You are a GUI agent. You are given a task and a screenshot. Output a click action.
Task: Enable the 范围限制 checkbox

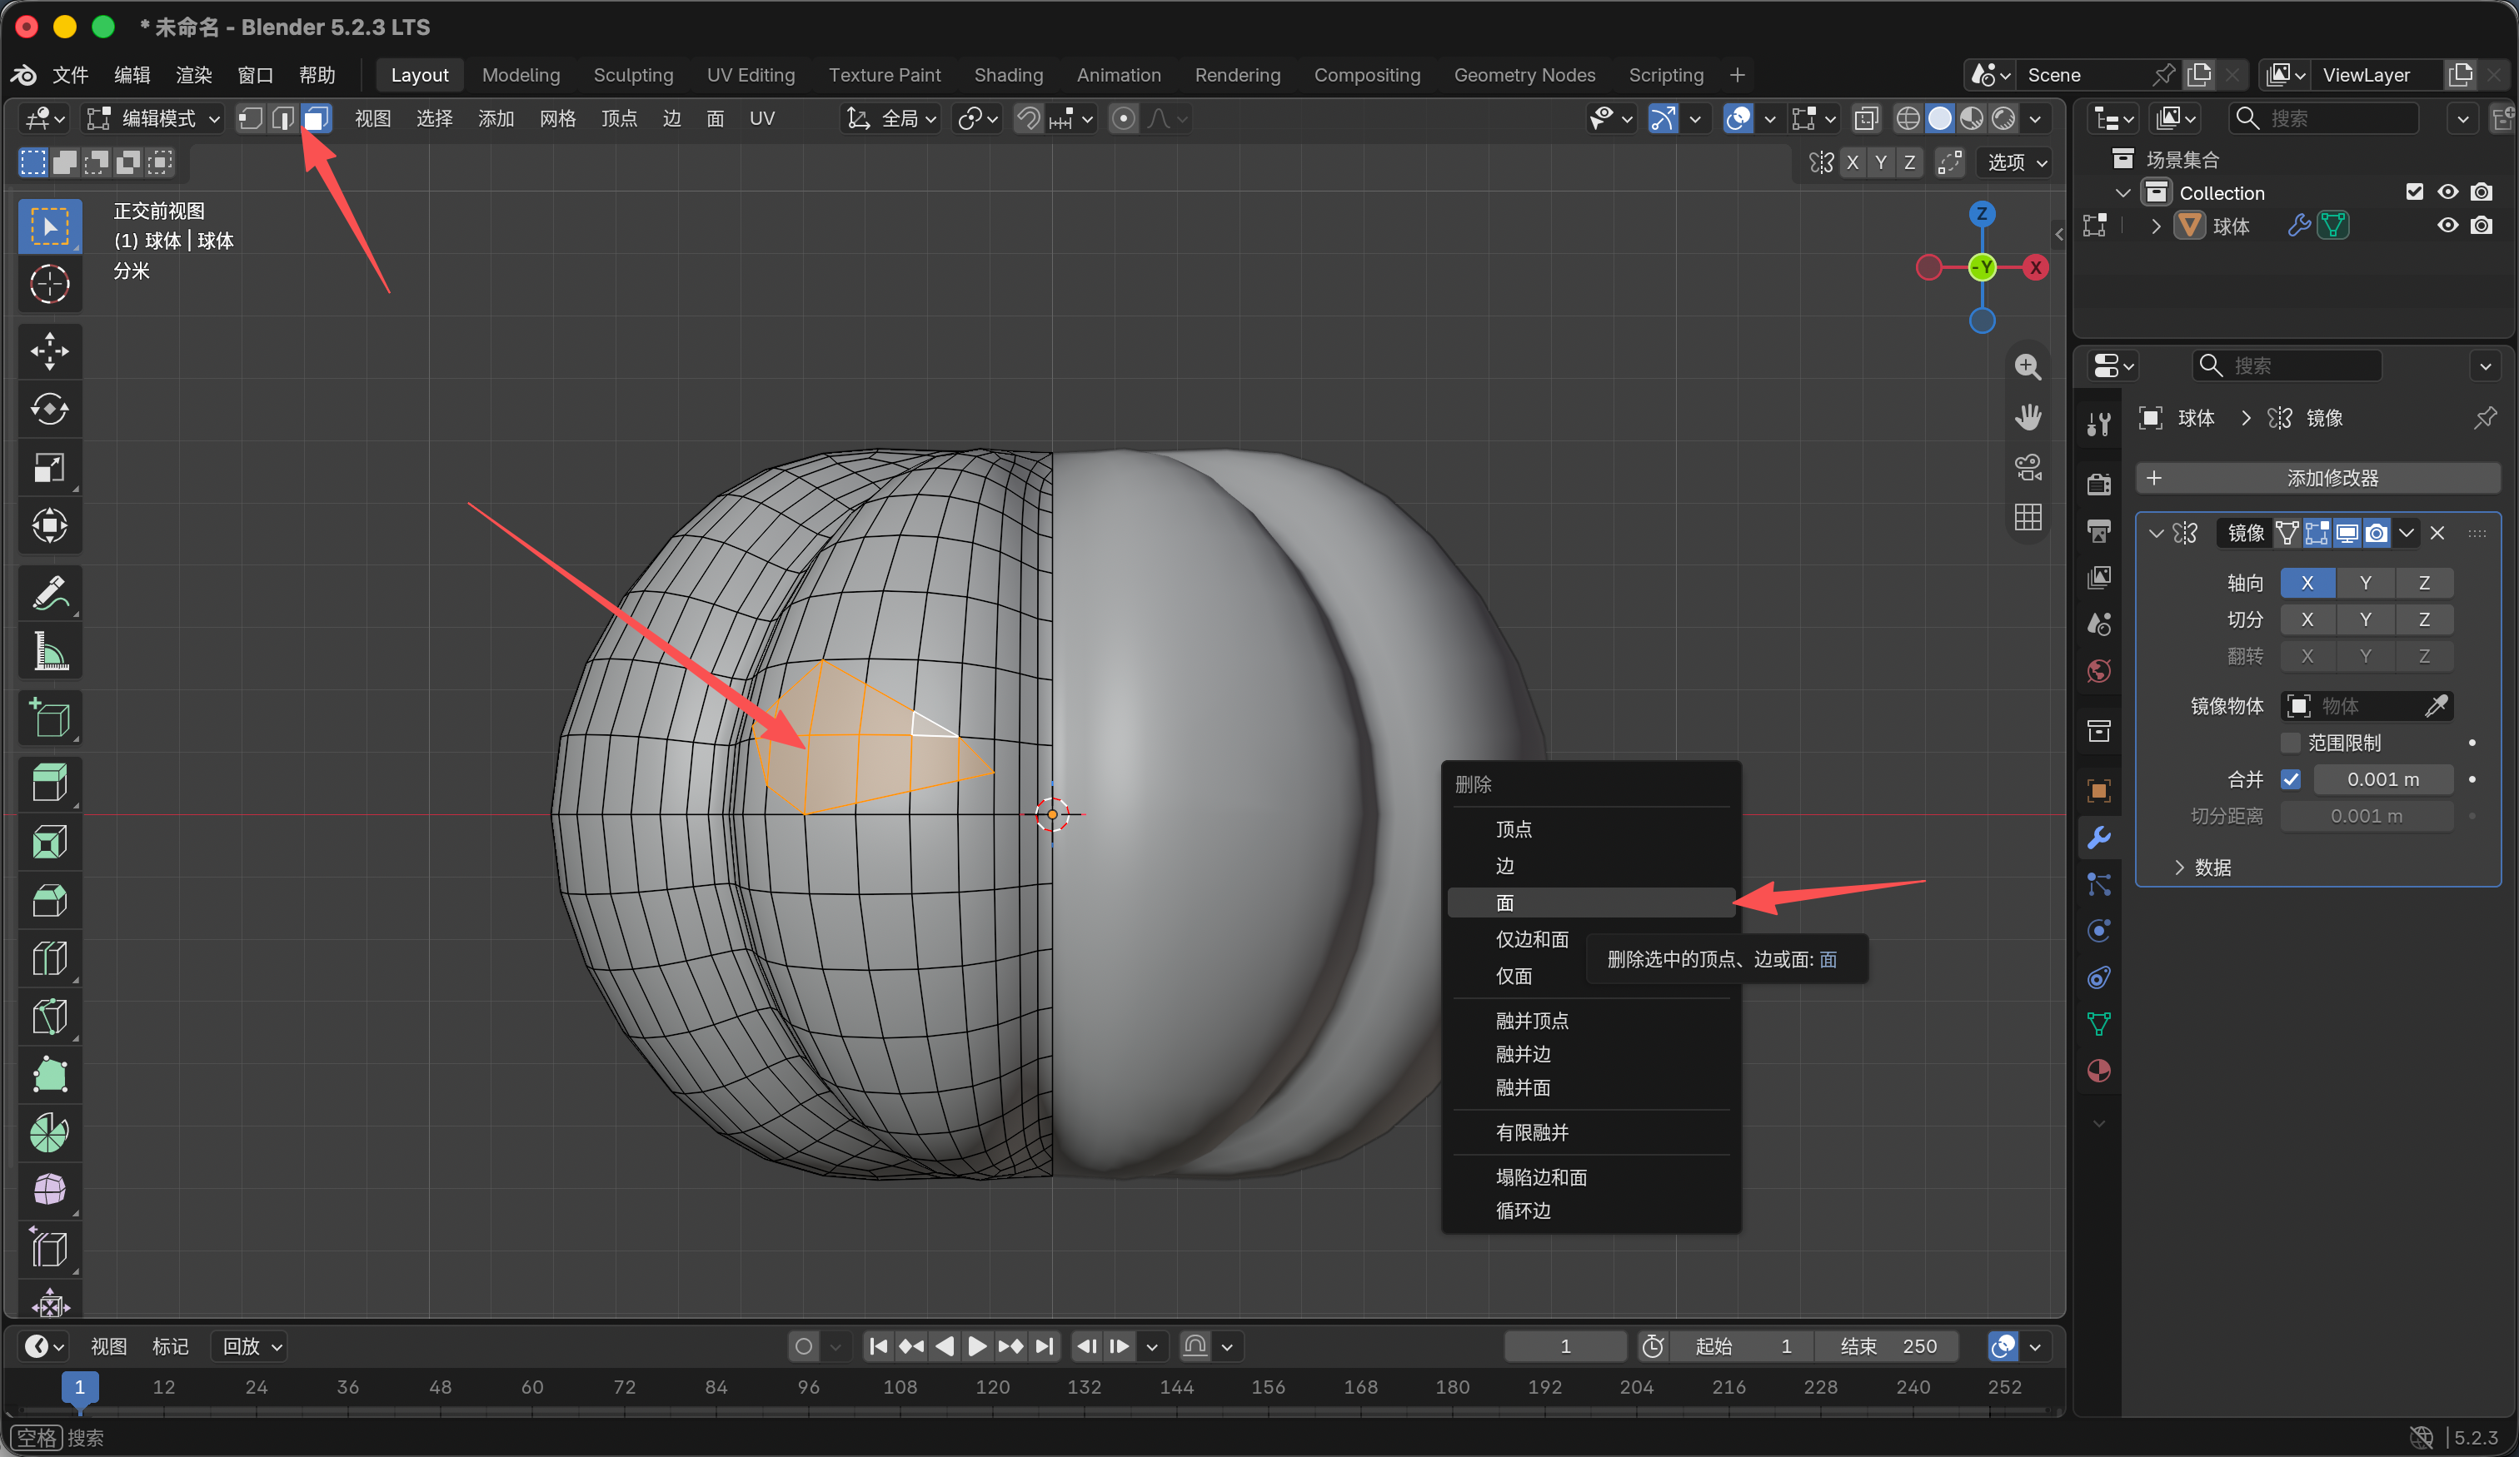coord(2290,743)
